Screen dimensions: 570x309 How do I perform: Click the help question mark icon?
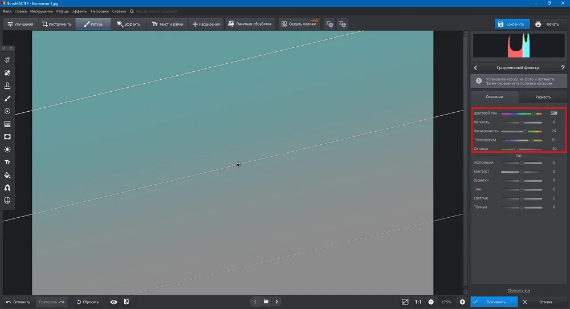point(563,68)
